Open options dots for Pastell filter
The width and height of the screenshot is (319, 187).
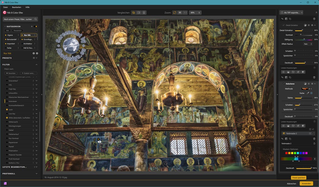click(34, 146)
